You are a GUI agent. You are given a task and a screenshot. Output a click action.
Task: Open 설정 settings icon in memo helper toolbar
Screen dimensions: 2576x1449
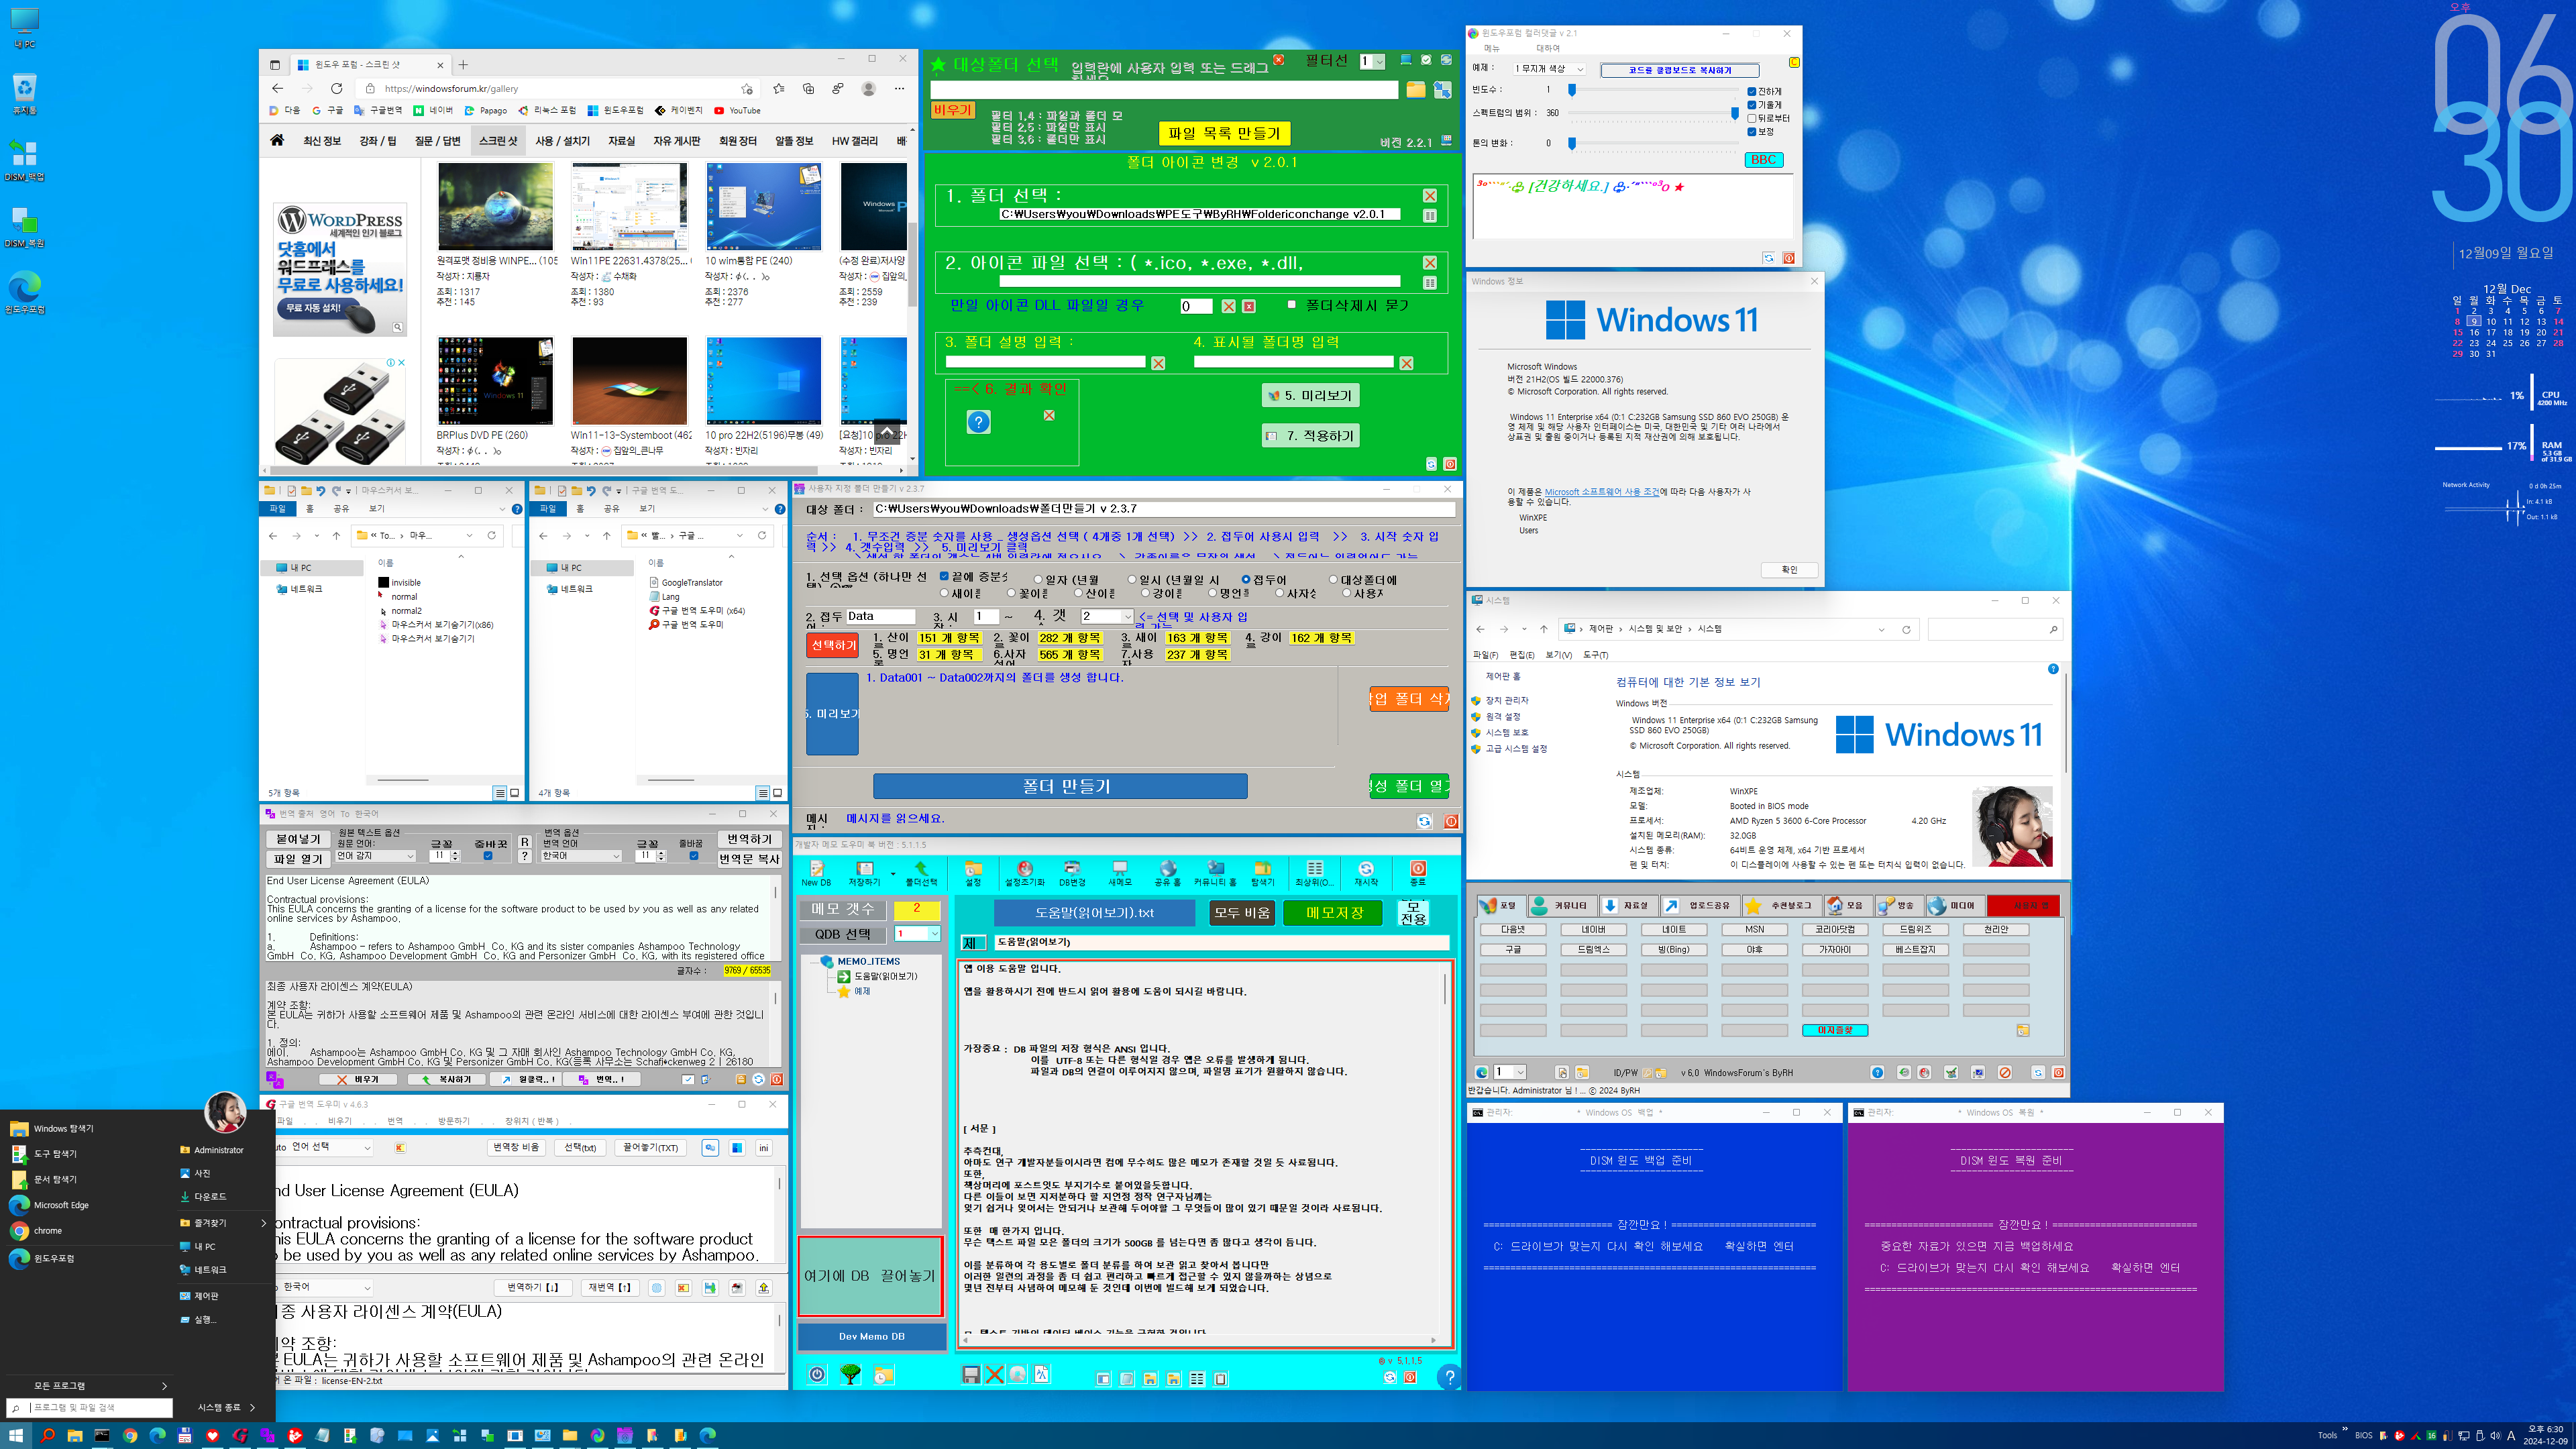[972, 872]
